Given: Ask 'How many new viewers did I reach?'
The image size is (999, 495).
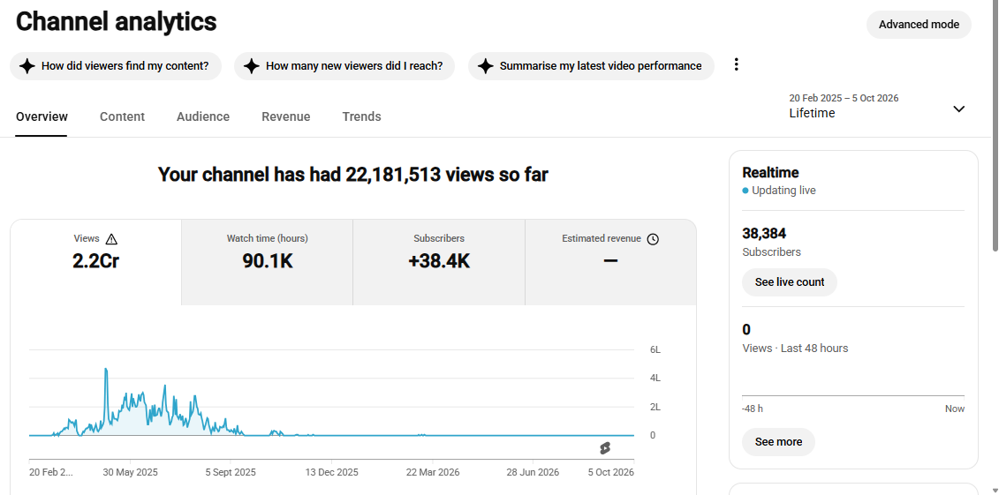Looking at the screenshot, I should [344, 65].
